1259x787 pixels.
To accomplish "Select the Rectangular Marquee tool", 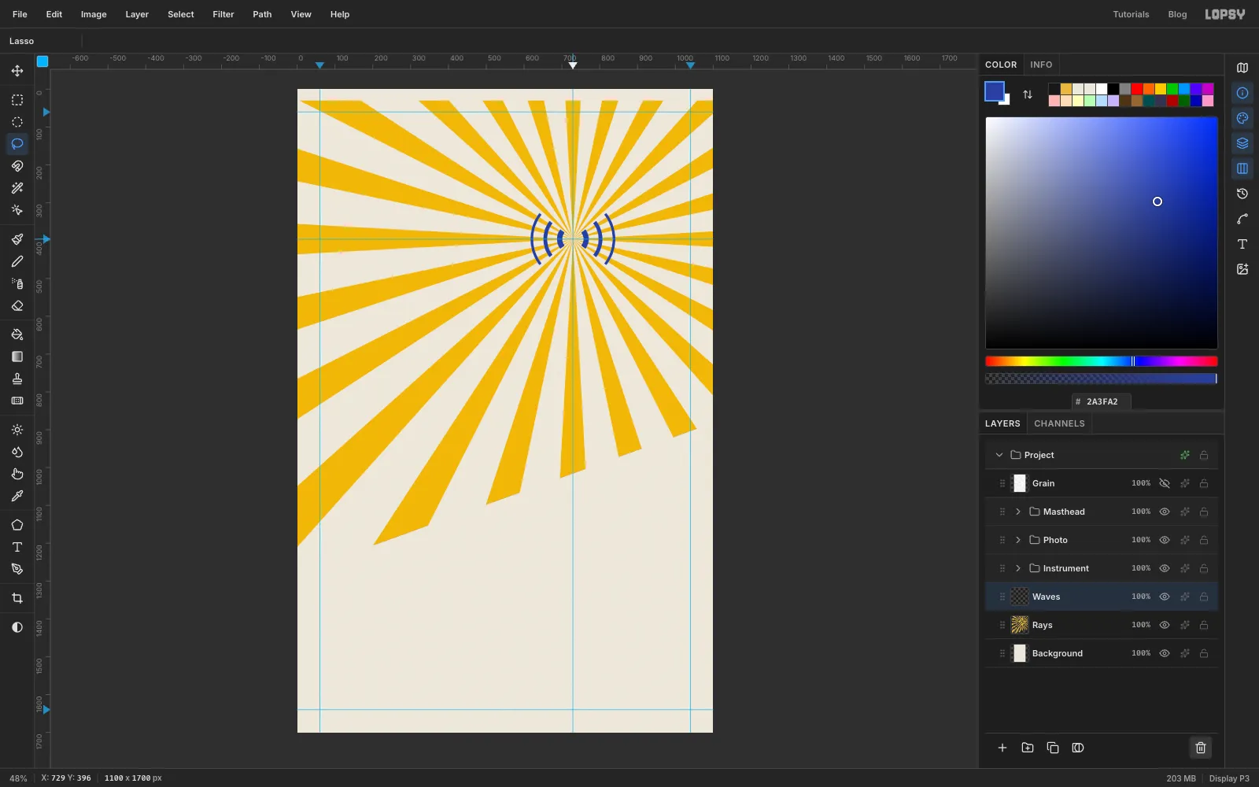I will 17,100.
